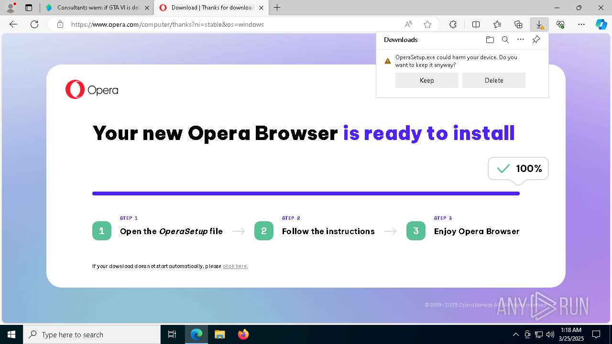Pin the Downloads panel
Screen dimensions: 612x344
536,40
